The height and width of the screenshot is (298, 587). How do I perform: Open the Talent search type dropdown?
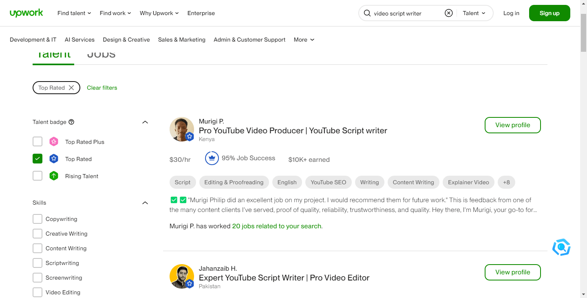(474, 13)
